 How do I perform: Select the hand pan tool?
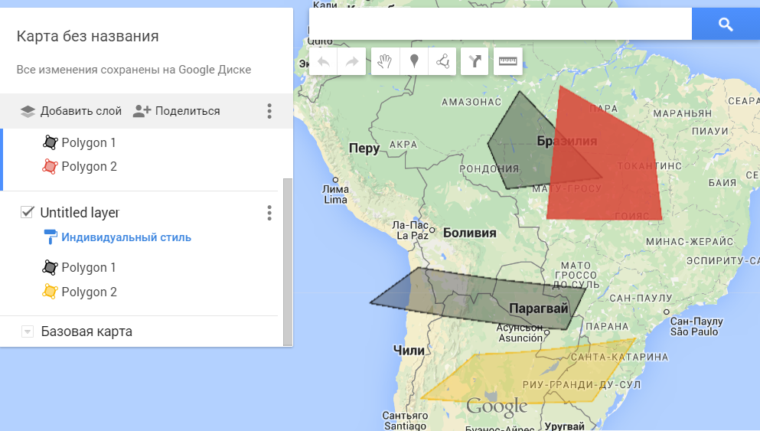pos(385,61)
